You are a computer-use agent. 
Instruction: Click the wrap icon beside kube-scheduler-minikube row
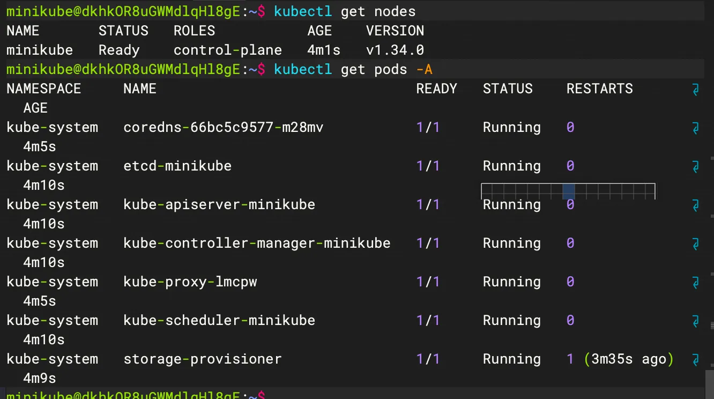point(696,321)
